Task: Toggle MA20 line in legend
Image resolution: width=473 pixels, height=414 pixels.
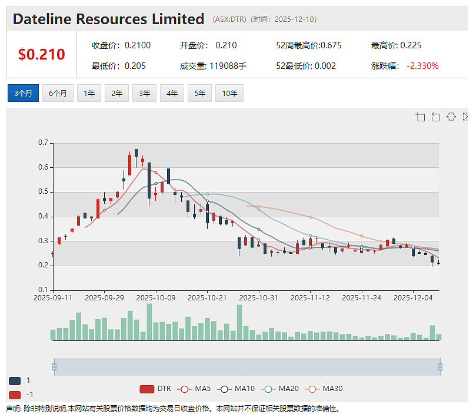Action: 280,389
